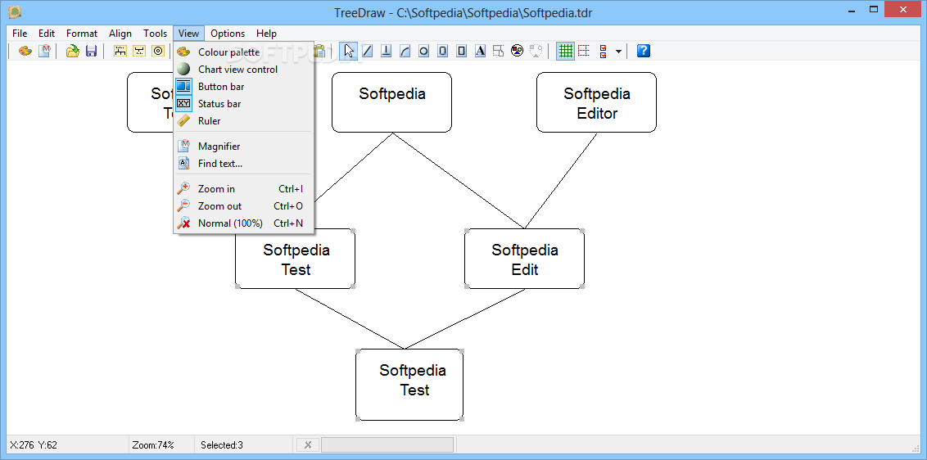927x460 pixels.
Task: Select the arrow pointer tool
Action: [349, 51]
